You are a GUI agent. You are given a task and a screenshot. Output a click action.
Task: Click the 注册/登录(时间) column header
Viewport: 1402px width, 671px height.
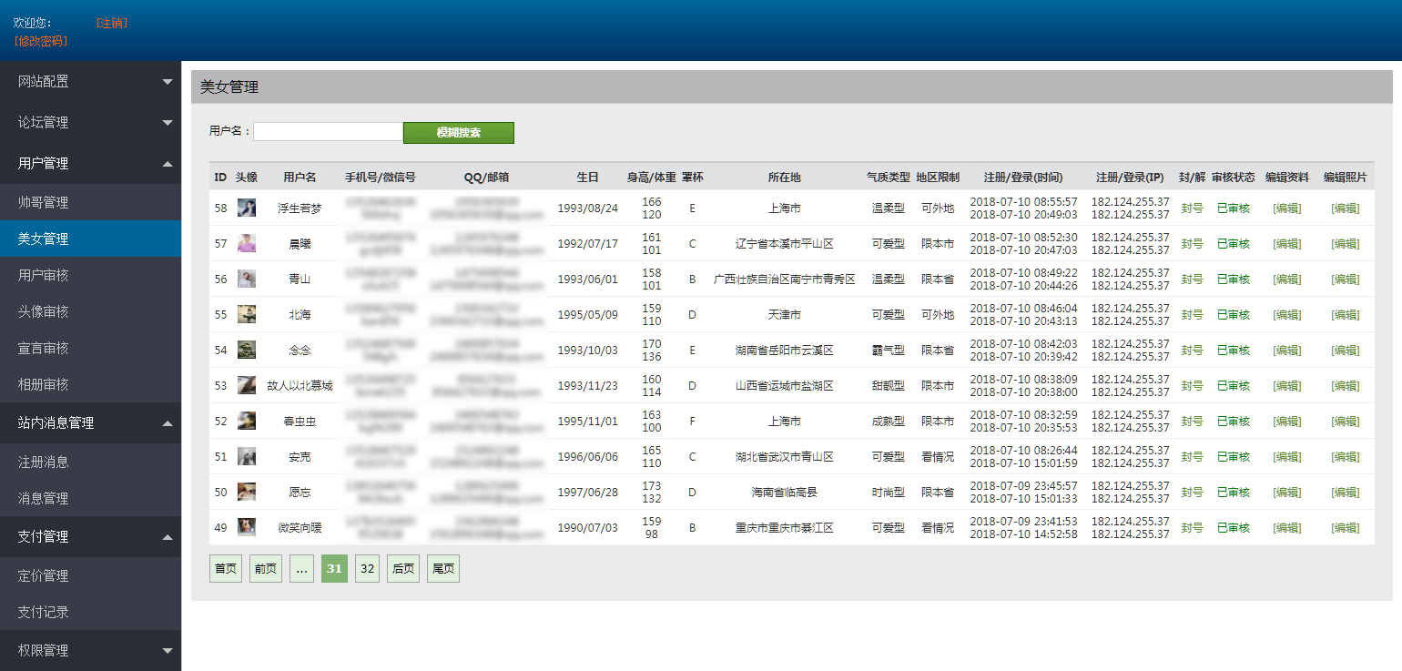[x=1023, y=178]
